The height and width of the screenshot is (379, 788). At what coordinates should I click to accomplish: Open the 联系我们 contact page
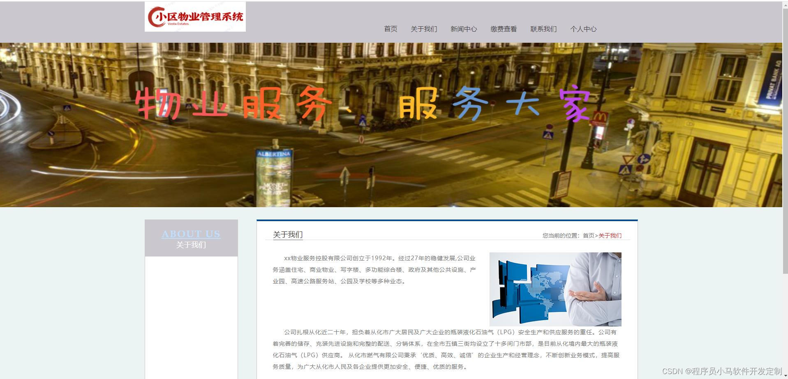(x=543, y=29)
